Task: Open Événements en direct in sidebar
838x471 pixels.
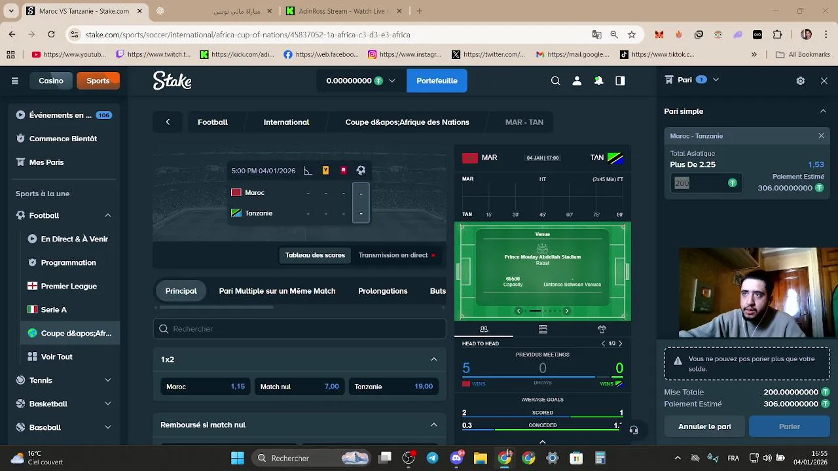Action: point(64,115)
